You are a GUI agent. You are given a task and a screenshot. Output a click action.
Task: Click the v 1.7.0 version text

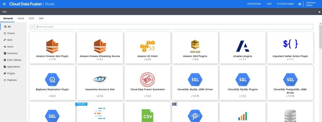[52, 59]
